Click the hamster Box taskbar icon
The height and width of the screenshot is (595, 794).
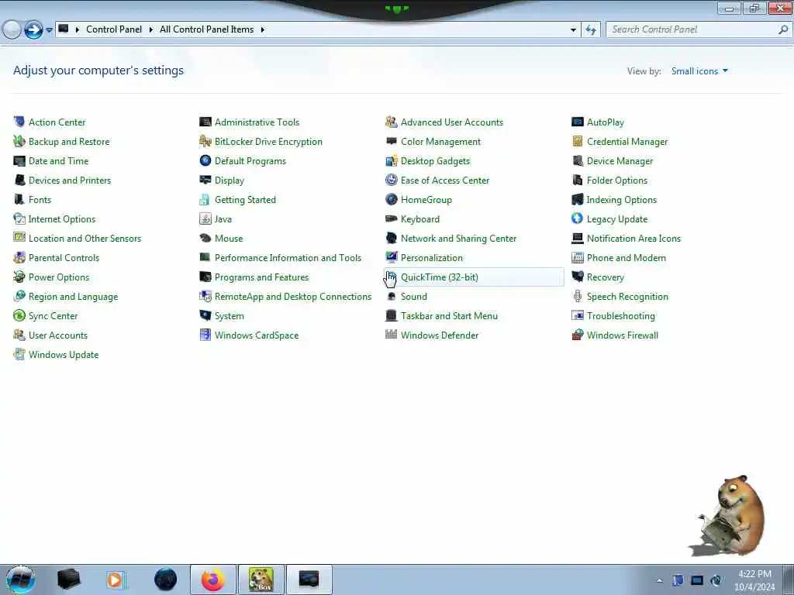click(261, 580)
